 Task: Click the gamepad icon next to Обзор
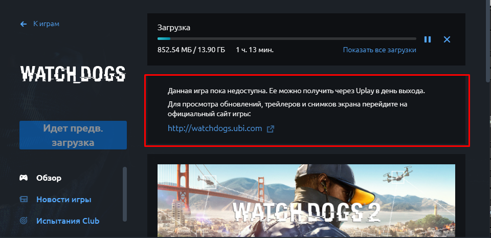[24, 178]
